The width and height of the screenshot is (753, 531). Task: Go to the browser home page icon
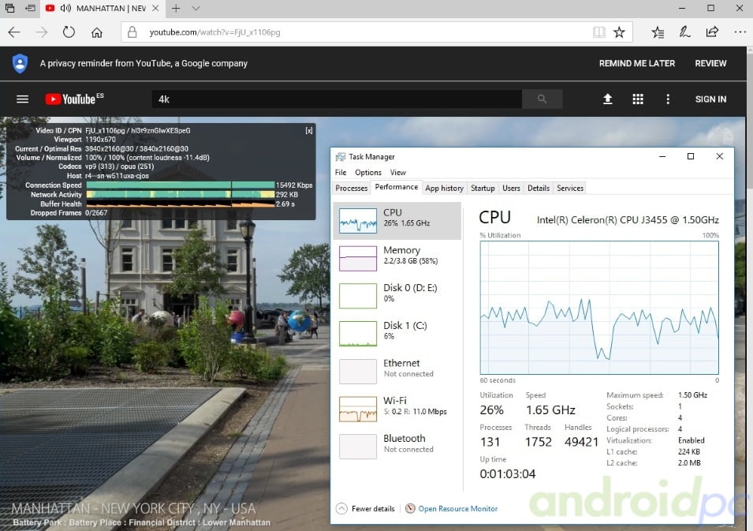click(x=97, y=32)
